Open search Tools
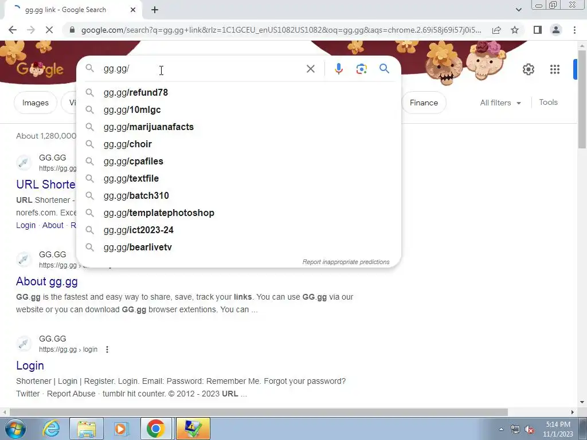The image size is (587, 440). point(548,102)
